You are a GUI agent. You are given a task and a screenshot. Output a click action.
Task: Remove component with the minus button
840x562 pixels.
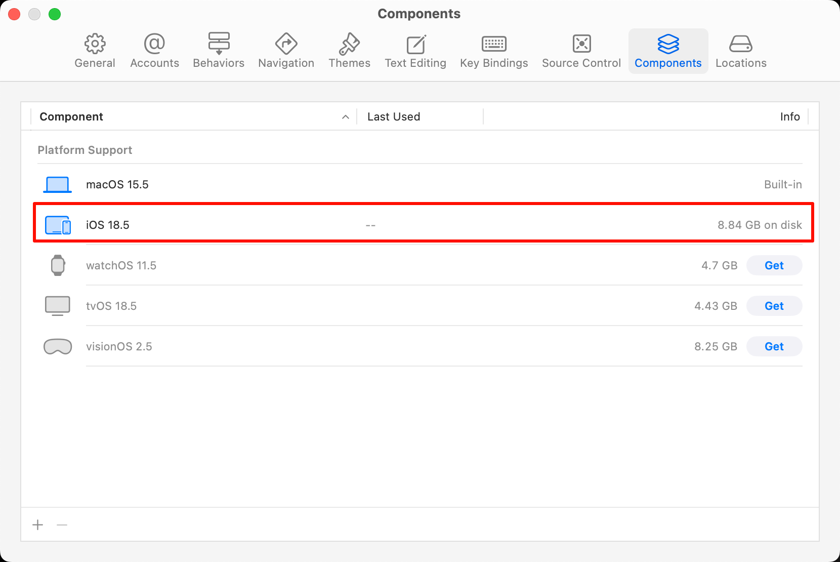coord(62,525)
